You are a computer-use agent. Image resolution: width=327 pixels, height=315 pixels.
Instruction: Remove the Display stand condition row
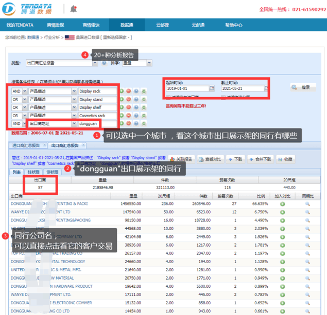tap(129, 99)
